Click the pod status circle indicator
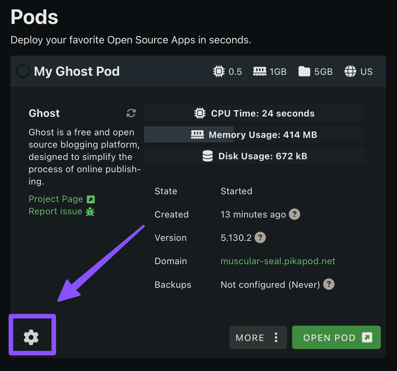This screenshot has width=397, height=371. pos(23,71)
